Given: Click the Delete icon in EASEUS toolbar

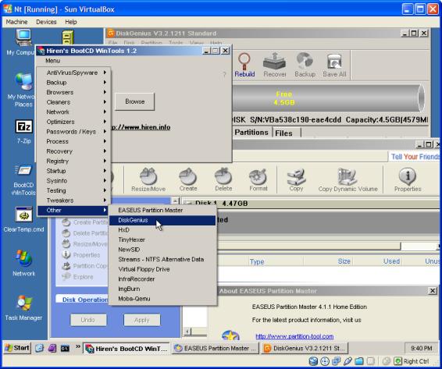Looking at the screenshot, I should pyautogui.click(x=223, y=179).
